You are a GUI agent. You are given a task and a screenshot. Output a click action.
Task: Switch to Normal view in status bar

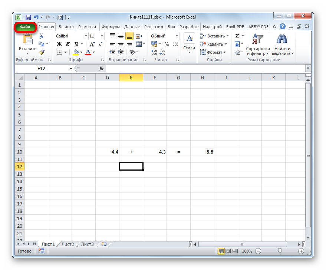(221, 251)
